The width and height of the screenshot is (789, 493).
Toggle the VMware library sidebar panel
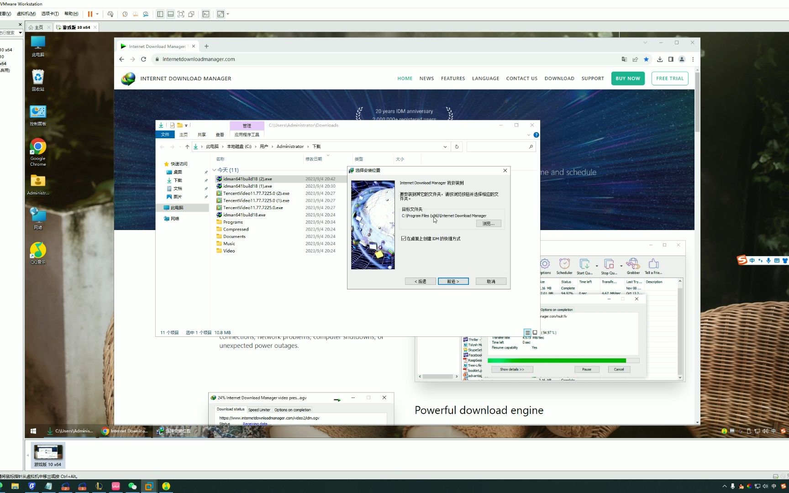pos(160,14)
